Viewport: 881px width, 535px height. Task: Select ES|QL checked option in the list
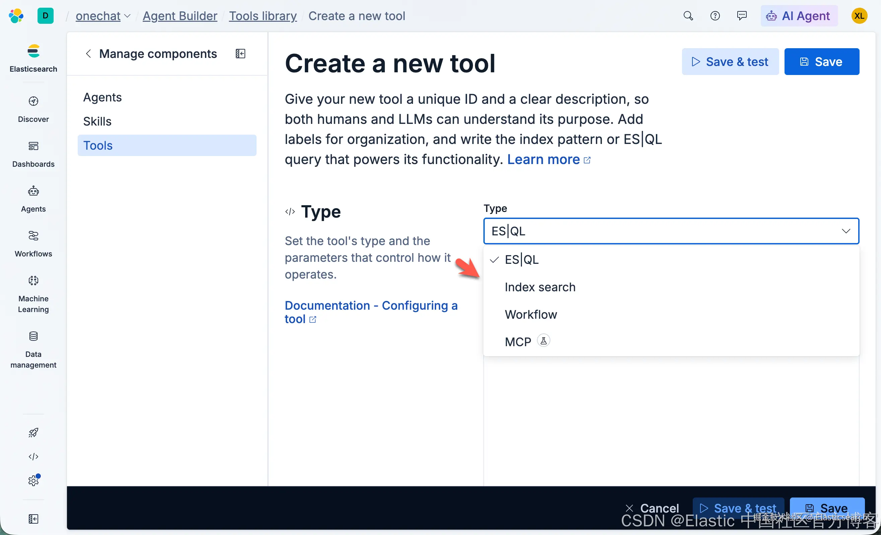521,259
